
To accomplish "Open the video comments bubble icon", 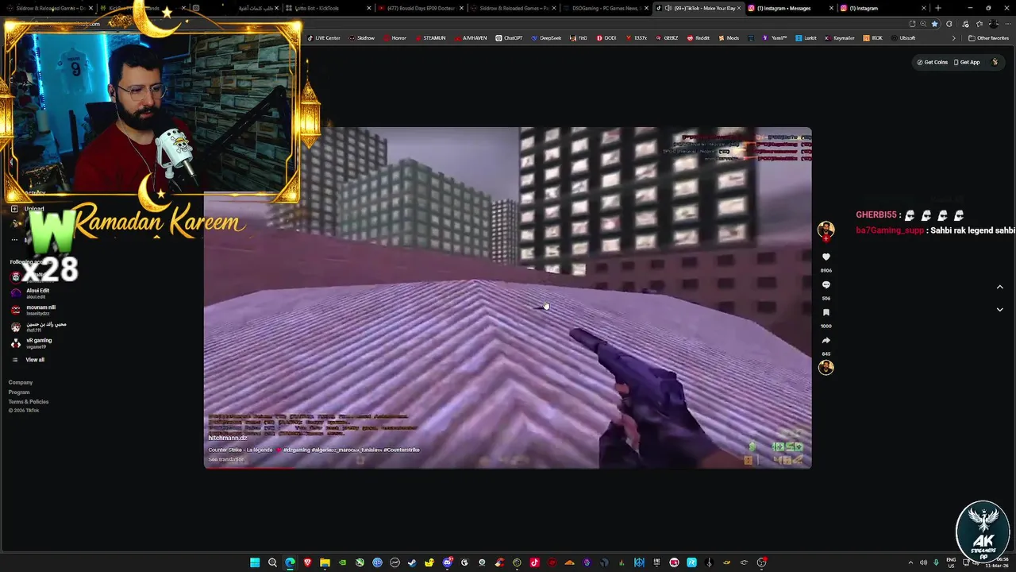I will tap(825, 284).
